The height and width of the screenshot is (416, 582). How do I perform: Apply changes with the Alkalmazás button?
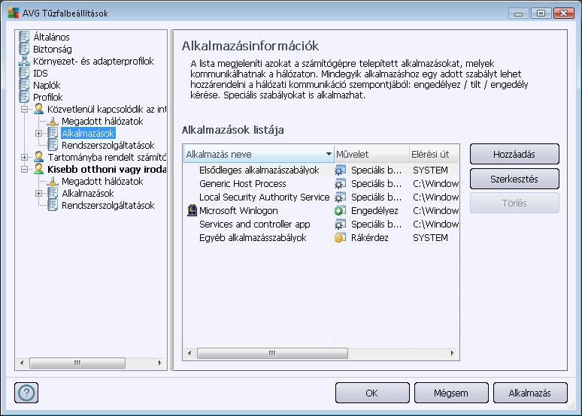pos(530,393)
